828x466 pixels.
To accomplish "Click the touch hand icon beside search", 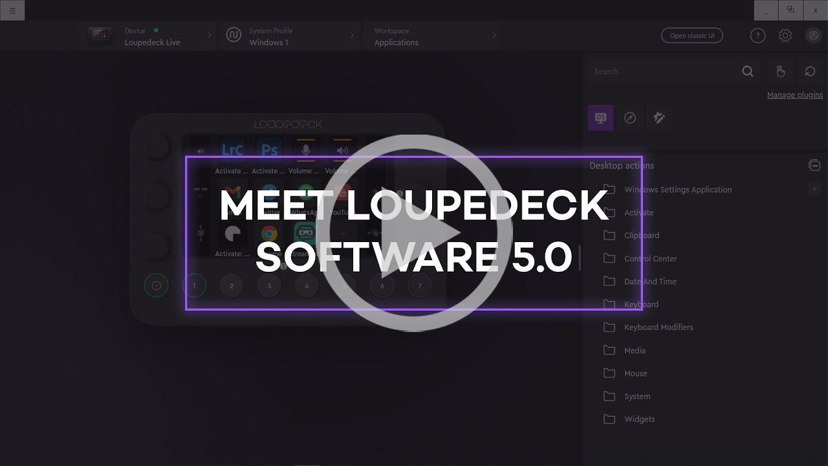I will tap(781, 72).
